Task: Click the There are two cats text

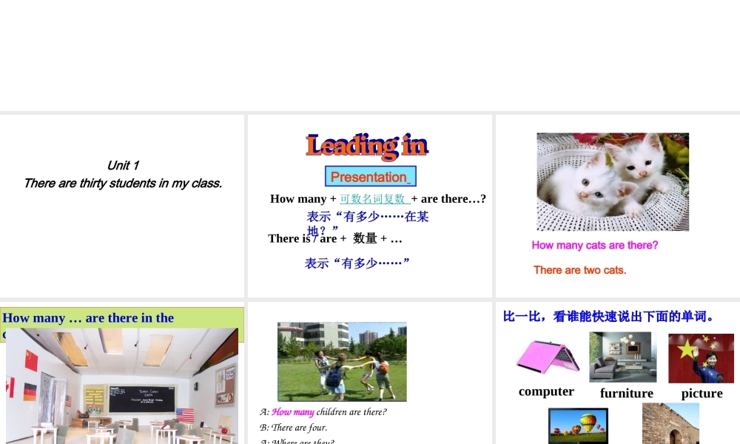Action: pyautogui.click(x=579, y=270)
